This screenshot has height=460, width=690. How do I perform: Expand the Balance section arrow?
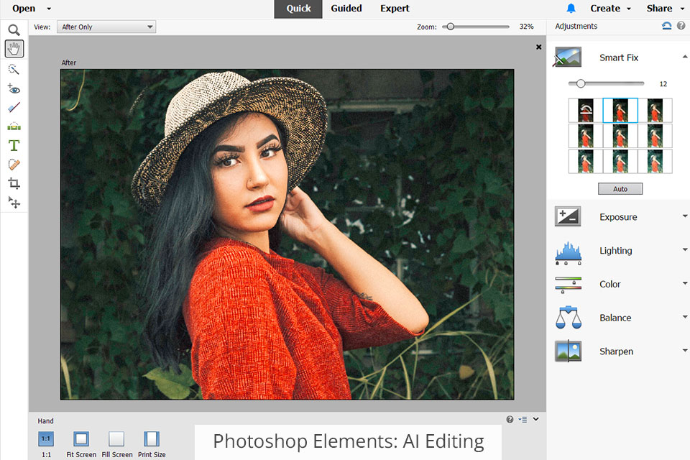pyautogui.click(x=685, y=316)
